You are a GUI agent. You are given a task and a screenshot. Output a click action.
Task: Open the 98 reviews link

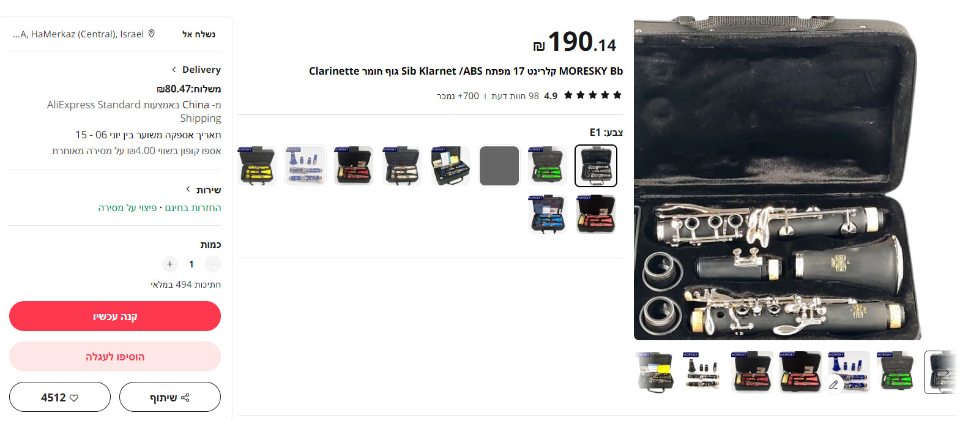515,96
